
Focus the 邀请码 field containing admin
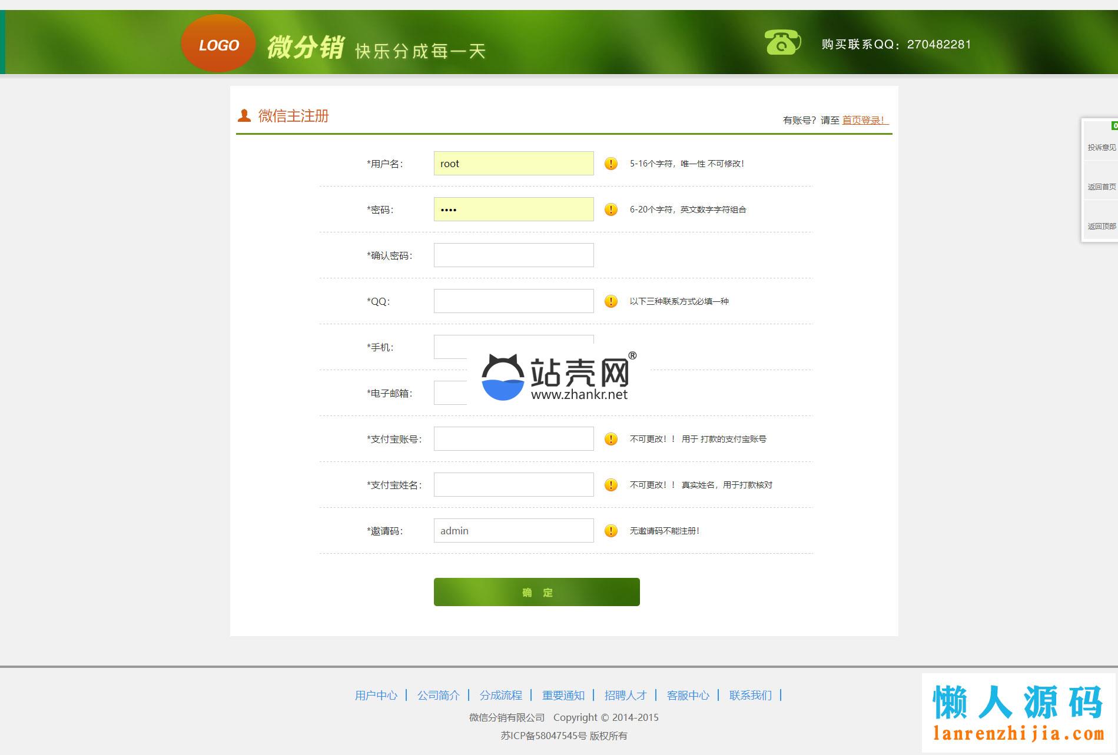coord(513,531)
